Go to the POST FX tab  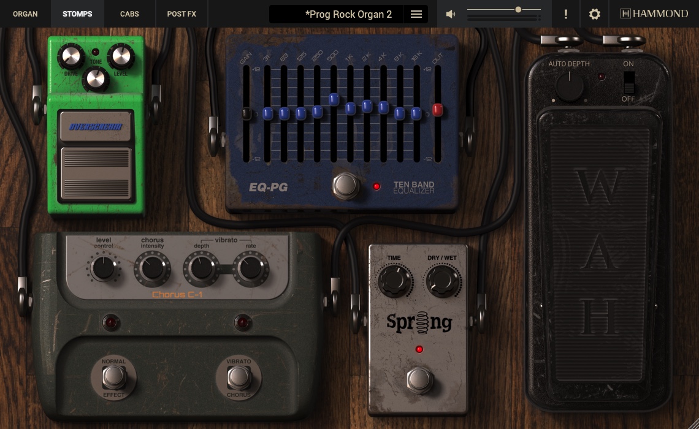click(x=181, y=14)
